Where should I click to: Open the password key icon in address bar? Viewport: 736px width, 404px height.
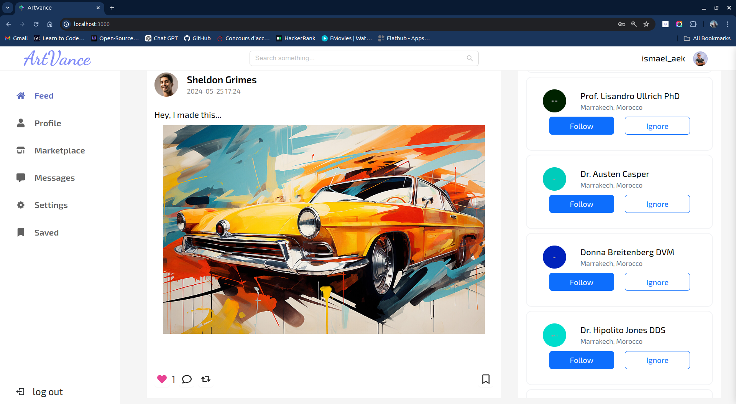click(x=622, y=24)
